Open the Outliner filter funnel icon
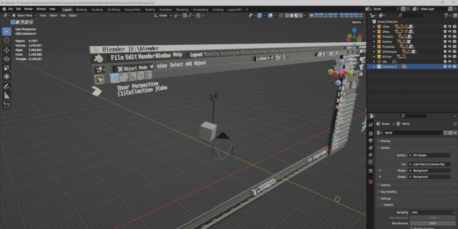Screen dimensions: 458x229 click(447, 16)
